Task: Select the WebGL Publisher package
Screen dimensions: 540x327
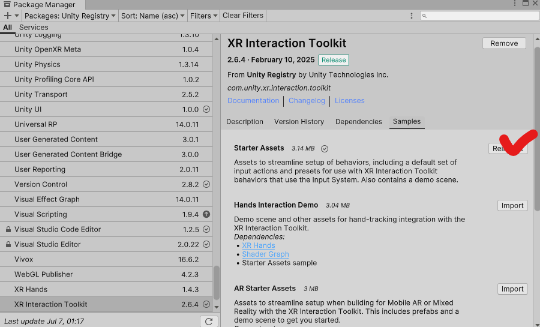Action: tap(106, 274)
